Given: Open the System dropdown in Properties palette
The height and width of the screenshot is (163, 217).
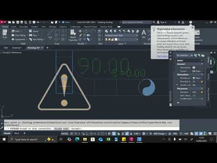Looking at the screenshot, I should (198, 71).
